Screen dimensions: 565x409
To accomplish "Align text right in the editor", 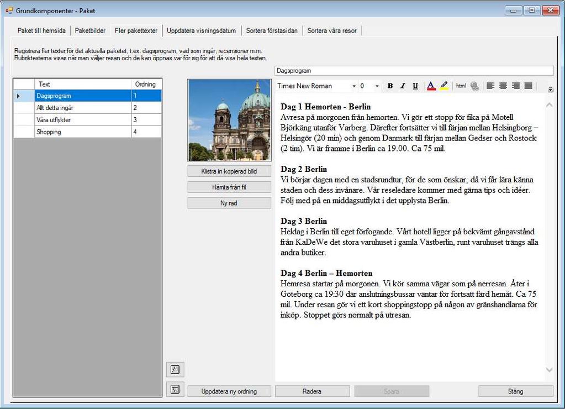I will point(516,86).
